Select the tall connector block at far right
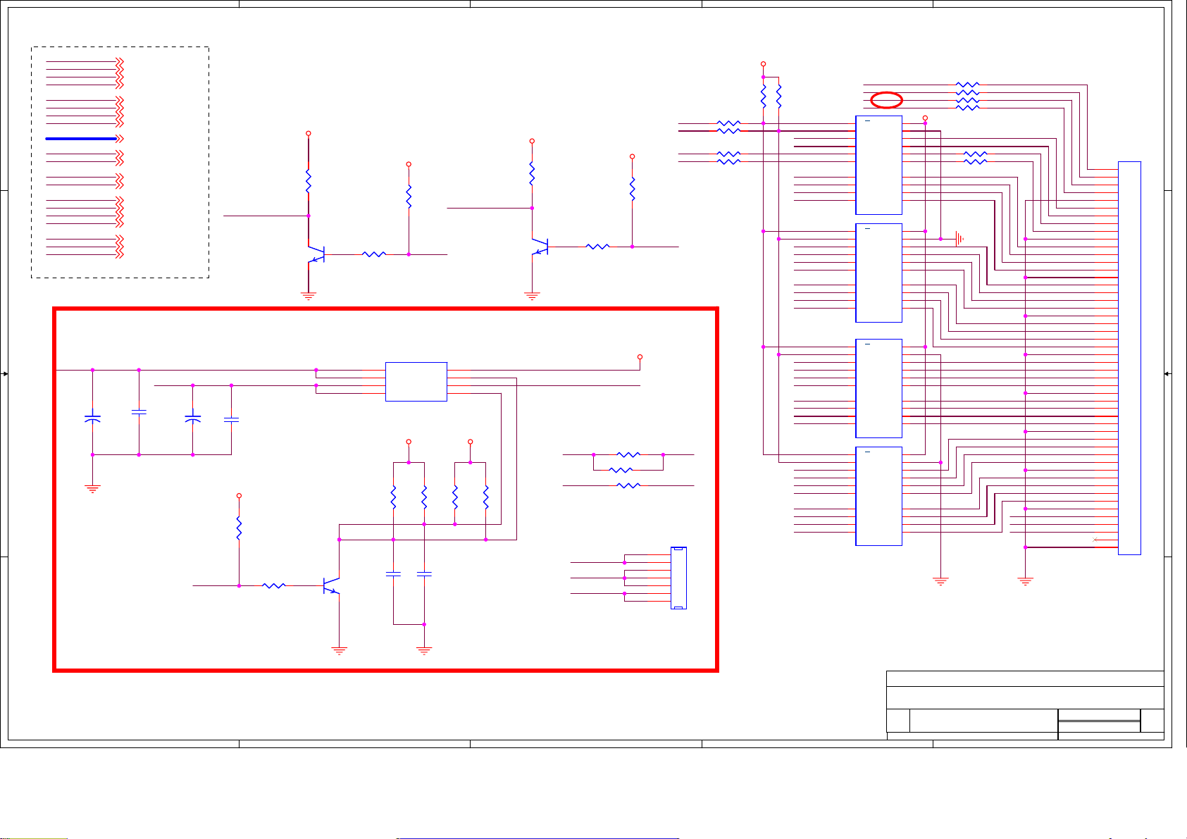The height and width of the screenshot is (839, 1187). click(x=1129, y=358)
